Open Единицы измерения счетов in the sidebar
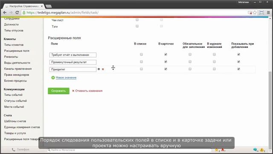Viewport: 273px width, 154px height. point(22,127)
